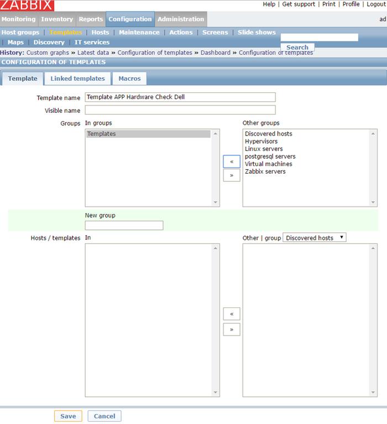This screenshot has height=424, width=387.
Task: Save the template
Action: tap(68, 416)
